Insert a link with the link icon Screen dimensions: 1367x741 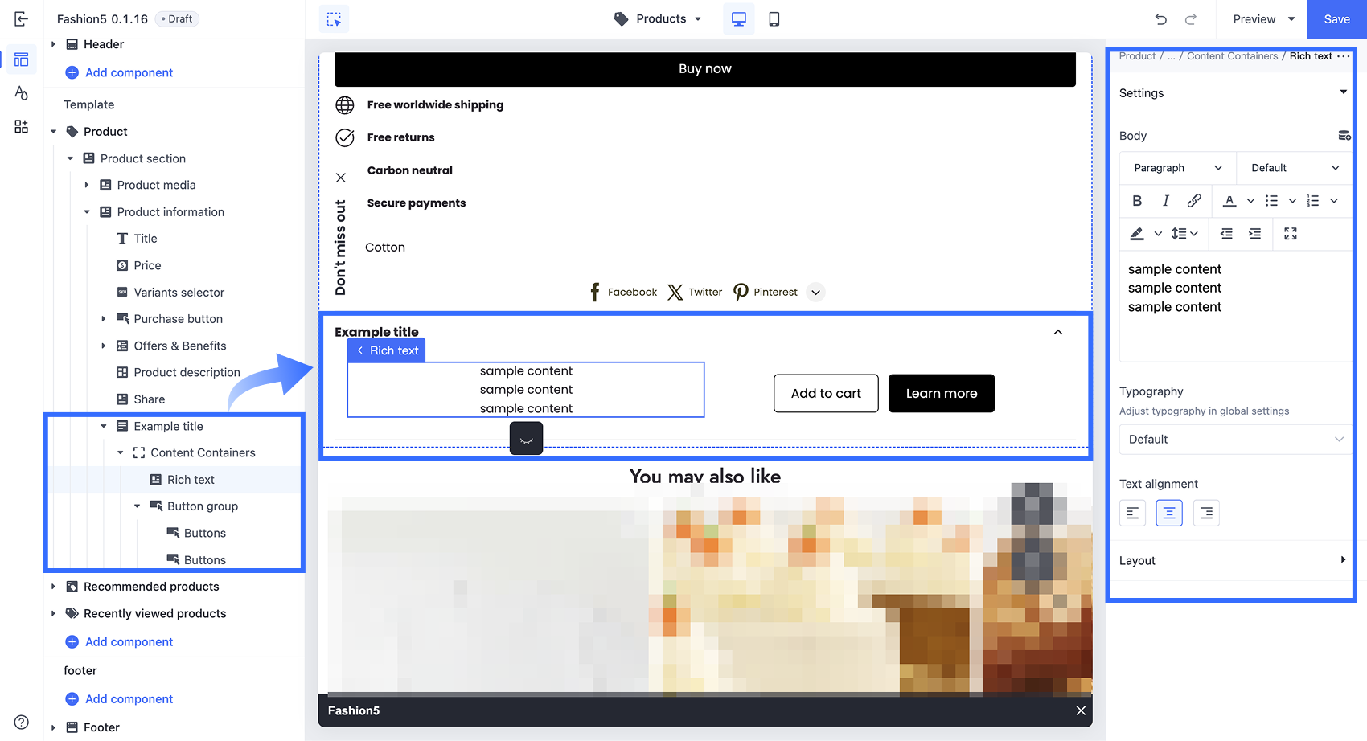click(1194, 201)
